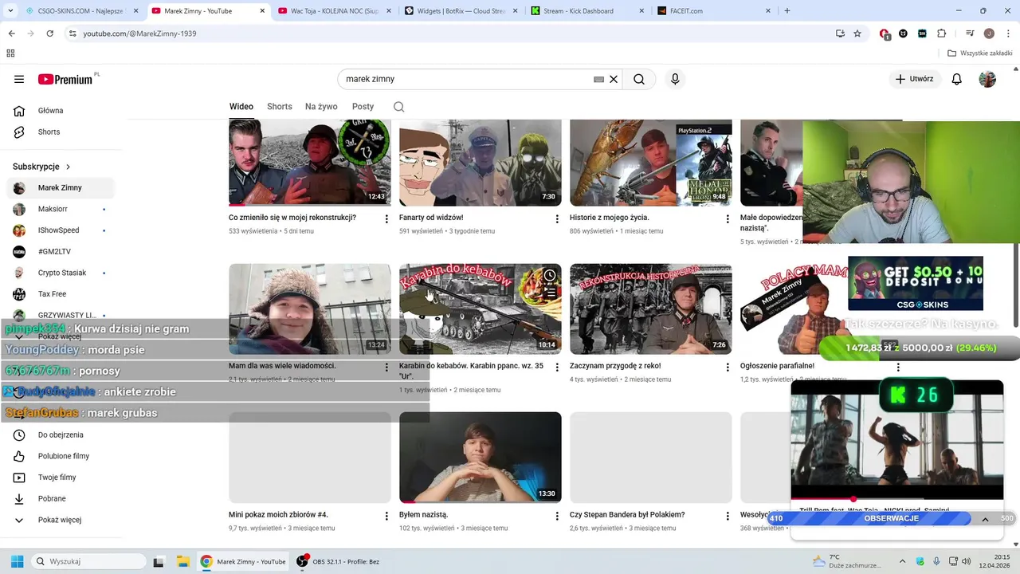Click the Fanarty od widzów video thumbnail
The image size is (1020, 574).
click(480, 163)
